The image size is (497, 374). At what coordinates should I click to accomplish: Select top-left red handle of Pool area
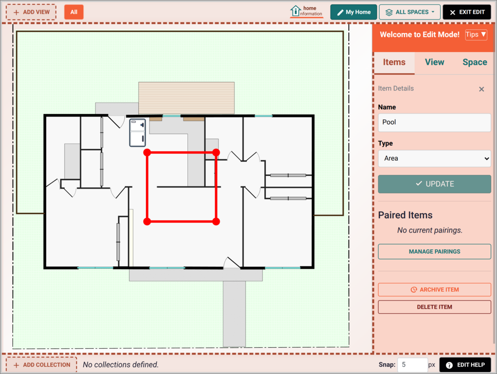147,152
